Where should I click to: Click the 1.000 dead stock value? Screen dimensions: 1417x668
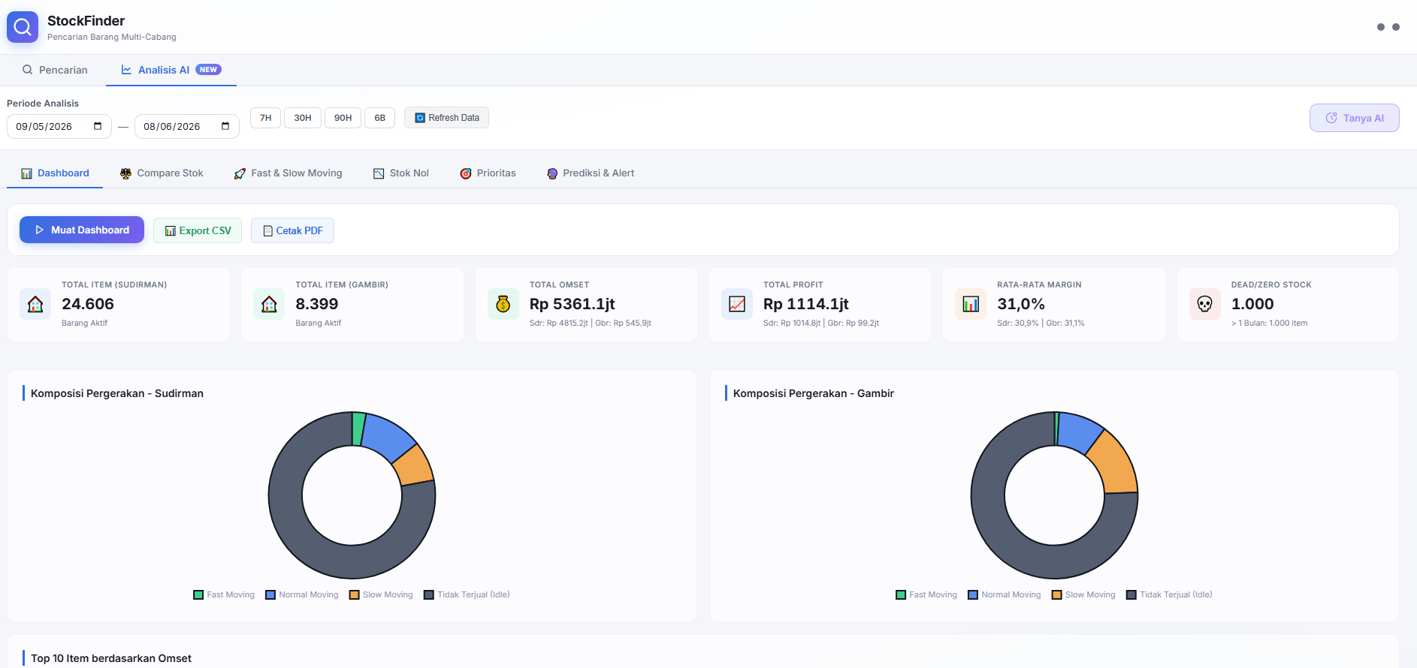point(1252,304)
